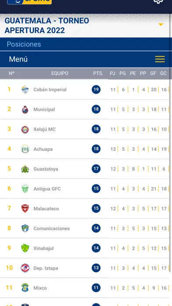This screenshot has width=172, height=306.
Task: Tap the Achuapa team crest
Action: pyautogui.click(x=25, y=149)
